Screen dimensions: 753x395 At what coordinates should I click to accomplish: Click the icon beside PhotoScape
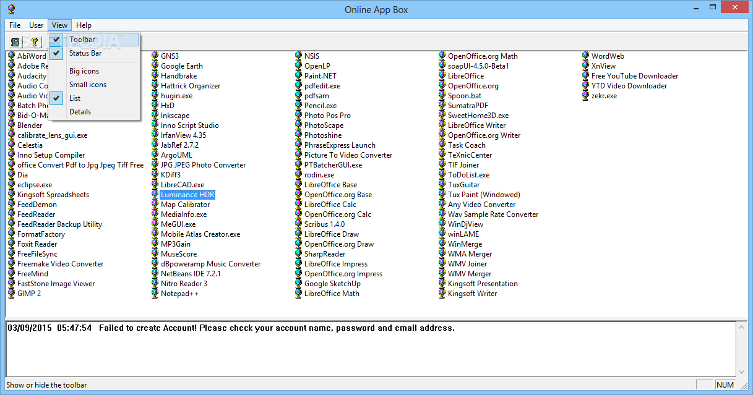299,125
